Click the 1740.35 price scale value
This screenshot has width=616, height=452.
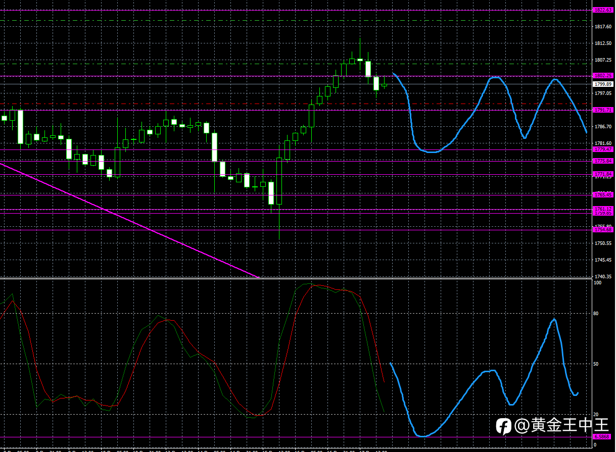pos(603,277)
